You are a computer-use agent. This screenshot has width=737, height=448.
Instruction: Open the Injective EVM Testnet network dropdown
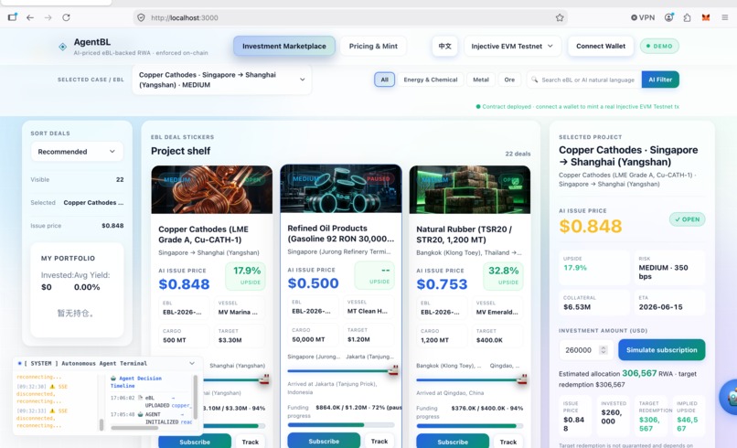(512, 46)
